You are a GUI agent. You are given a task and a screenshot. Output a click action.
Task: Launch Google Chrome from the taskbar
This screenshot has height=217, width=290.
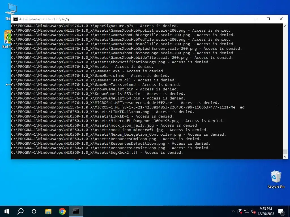pyautogui.click(x=62, y=211)
